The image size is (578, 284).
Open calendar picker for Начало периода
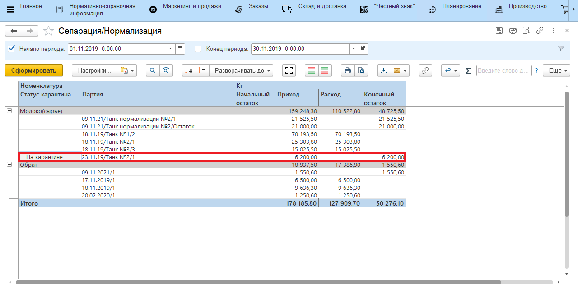pyautogui.click(x=180, y=49)
